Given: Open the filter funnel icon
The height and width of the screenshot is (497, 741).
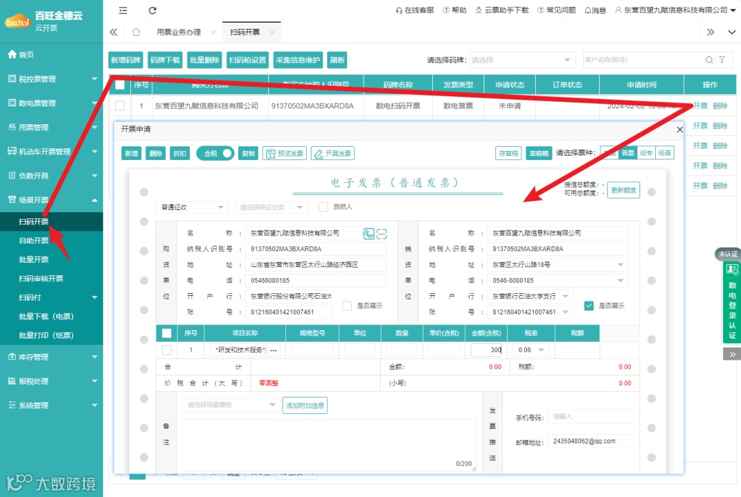Looking at the screenshot, I should (722, 60).
